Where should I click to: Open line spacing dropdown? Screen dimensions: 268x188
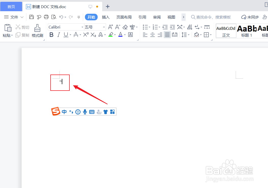click(x=189, y=35)
